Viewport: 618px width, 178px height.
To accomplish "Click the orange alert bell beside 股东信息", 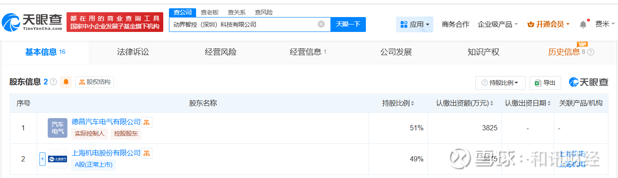I will 66,82.
